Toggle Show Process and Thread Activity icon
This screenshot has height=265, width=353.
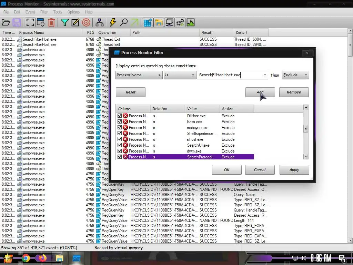coord(180,22)
